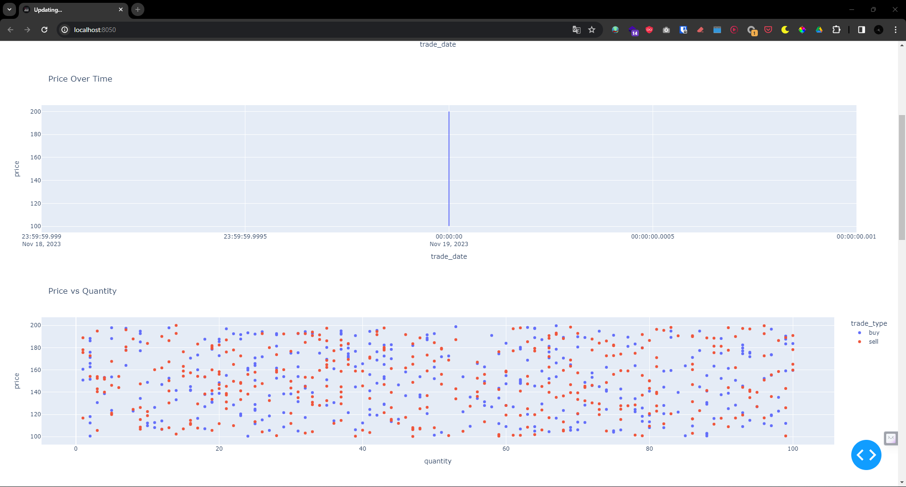
Task: Toggle the browser side panel
Action: click(862, 30)
